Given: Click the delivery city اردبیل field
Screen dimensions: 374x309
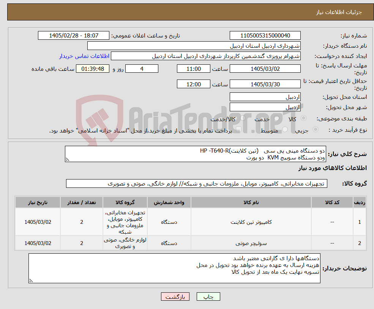Looking at the screenshot, I should (265, 107).
